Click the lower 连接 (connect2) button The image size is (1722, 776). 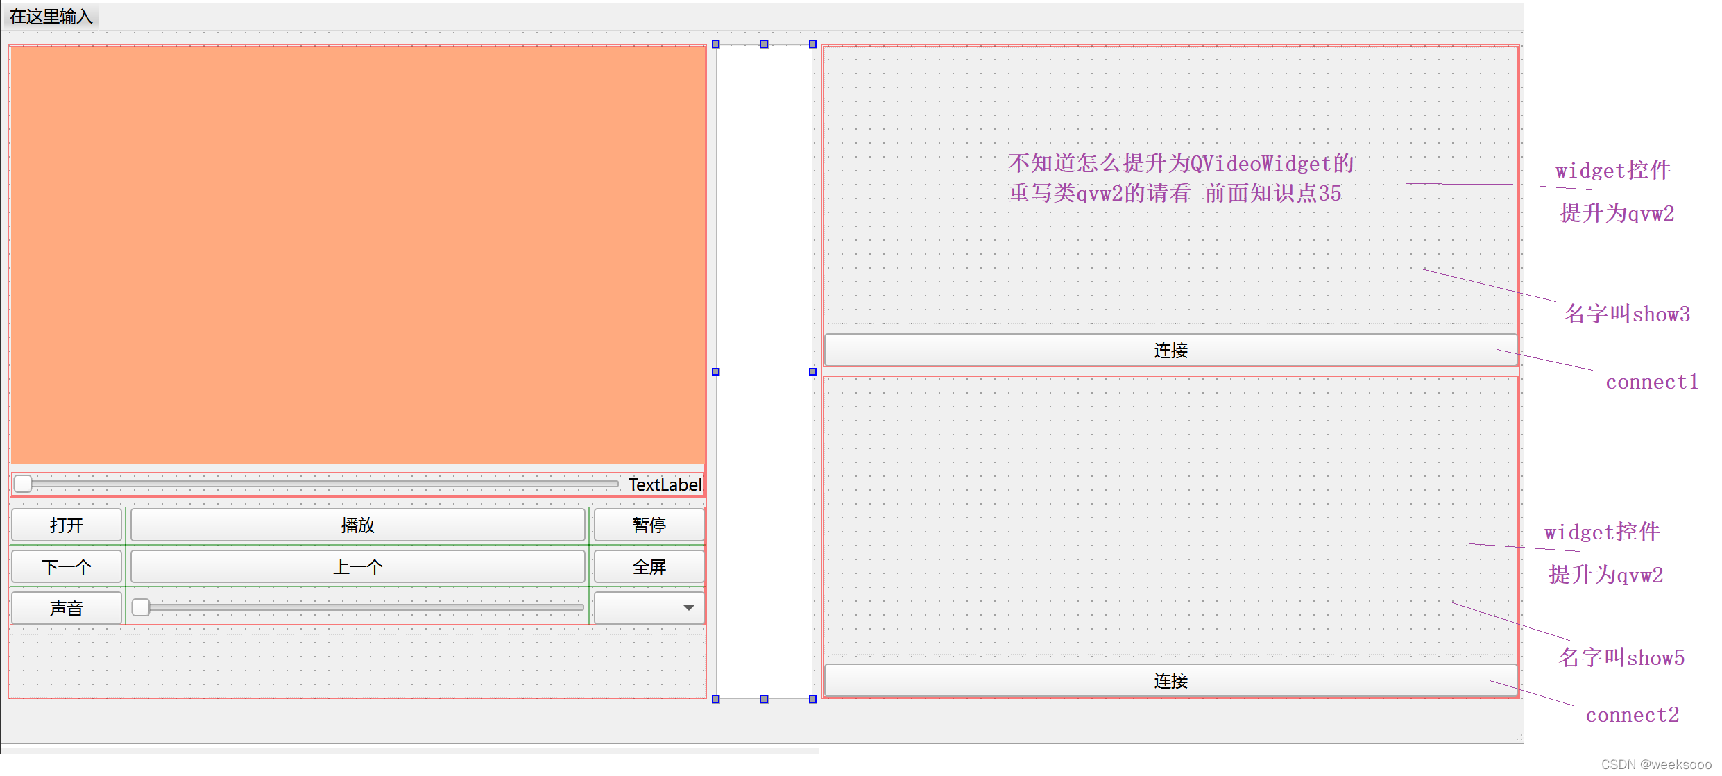tap(1170, 681)
